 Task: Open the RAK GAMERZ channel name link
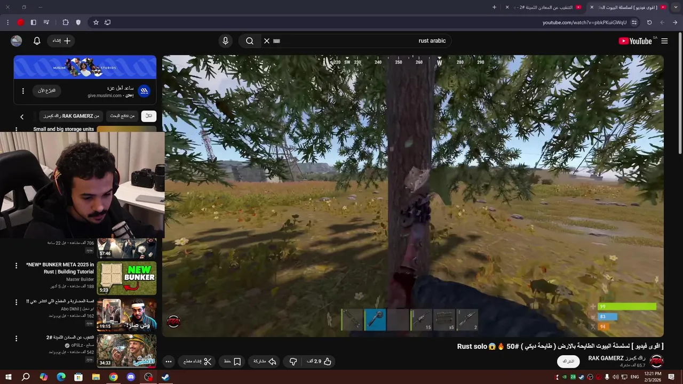617,358
